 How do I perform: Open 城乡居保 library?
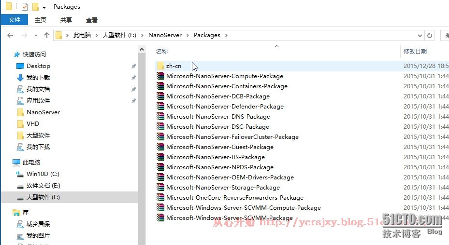[38, 224]
